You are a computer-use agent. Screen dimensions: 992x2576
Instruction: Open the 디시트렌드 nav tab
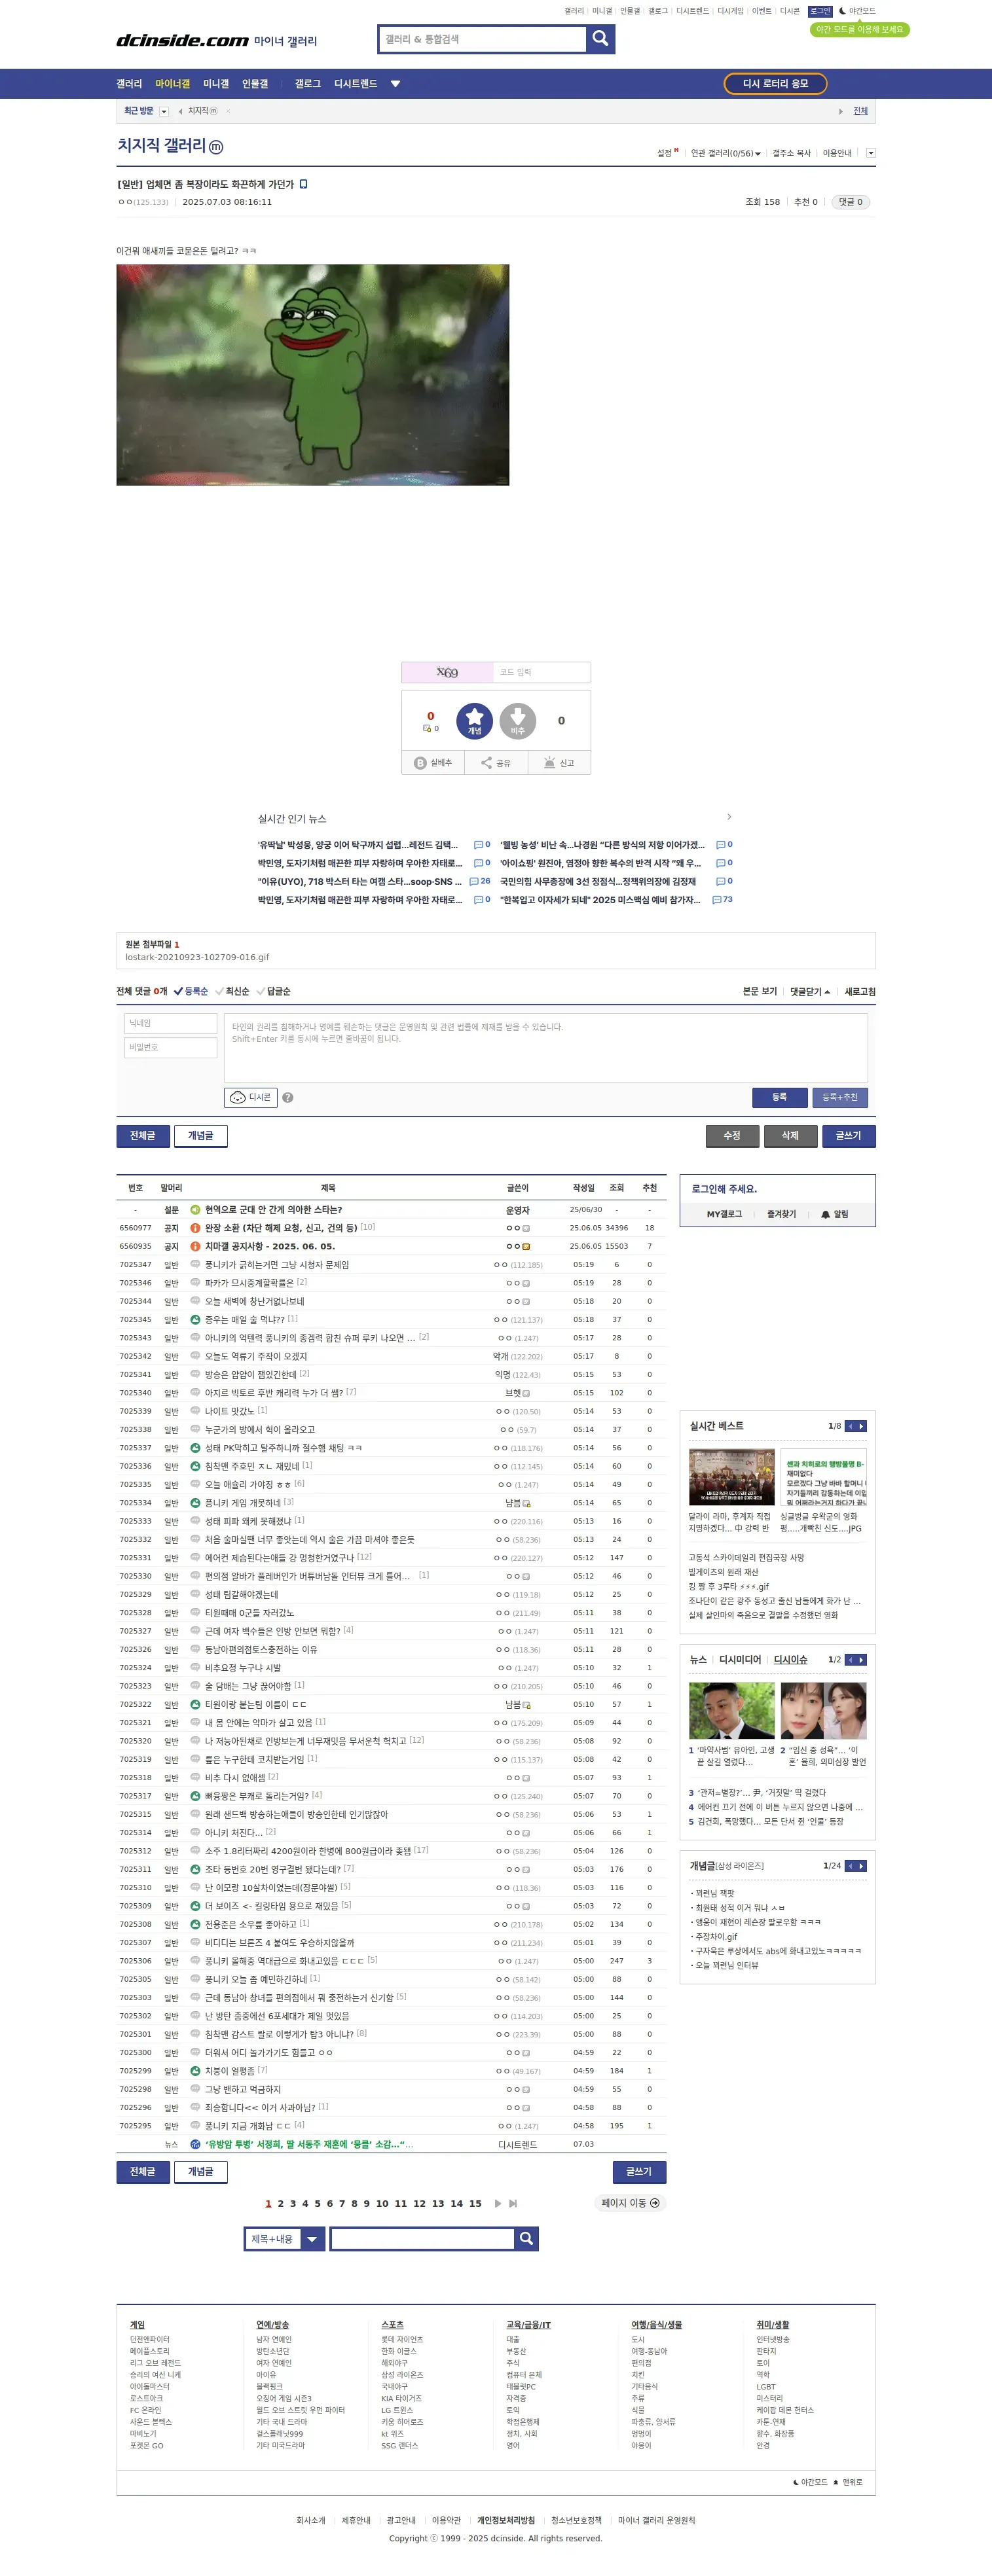pyautogui.click(x=355, y=84)
